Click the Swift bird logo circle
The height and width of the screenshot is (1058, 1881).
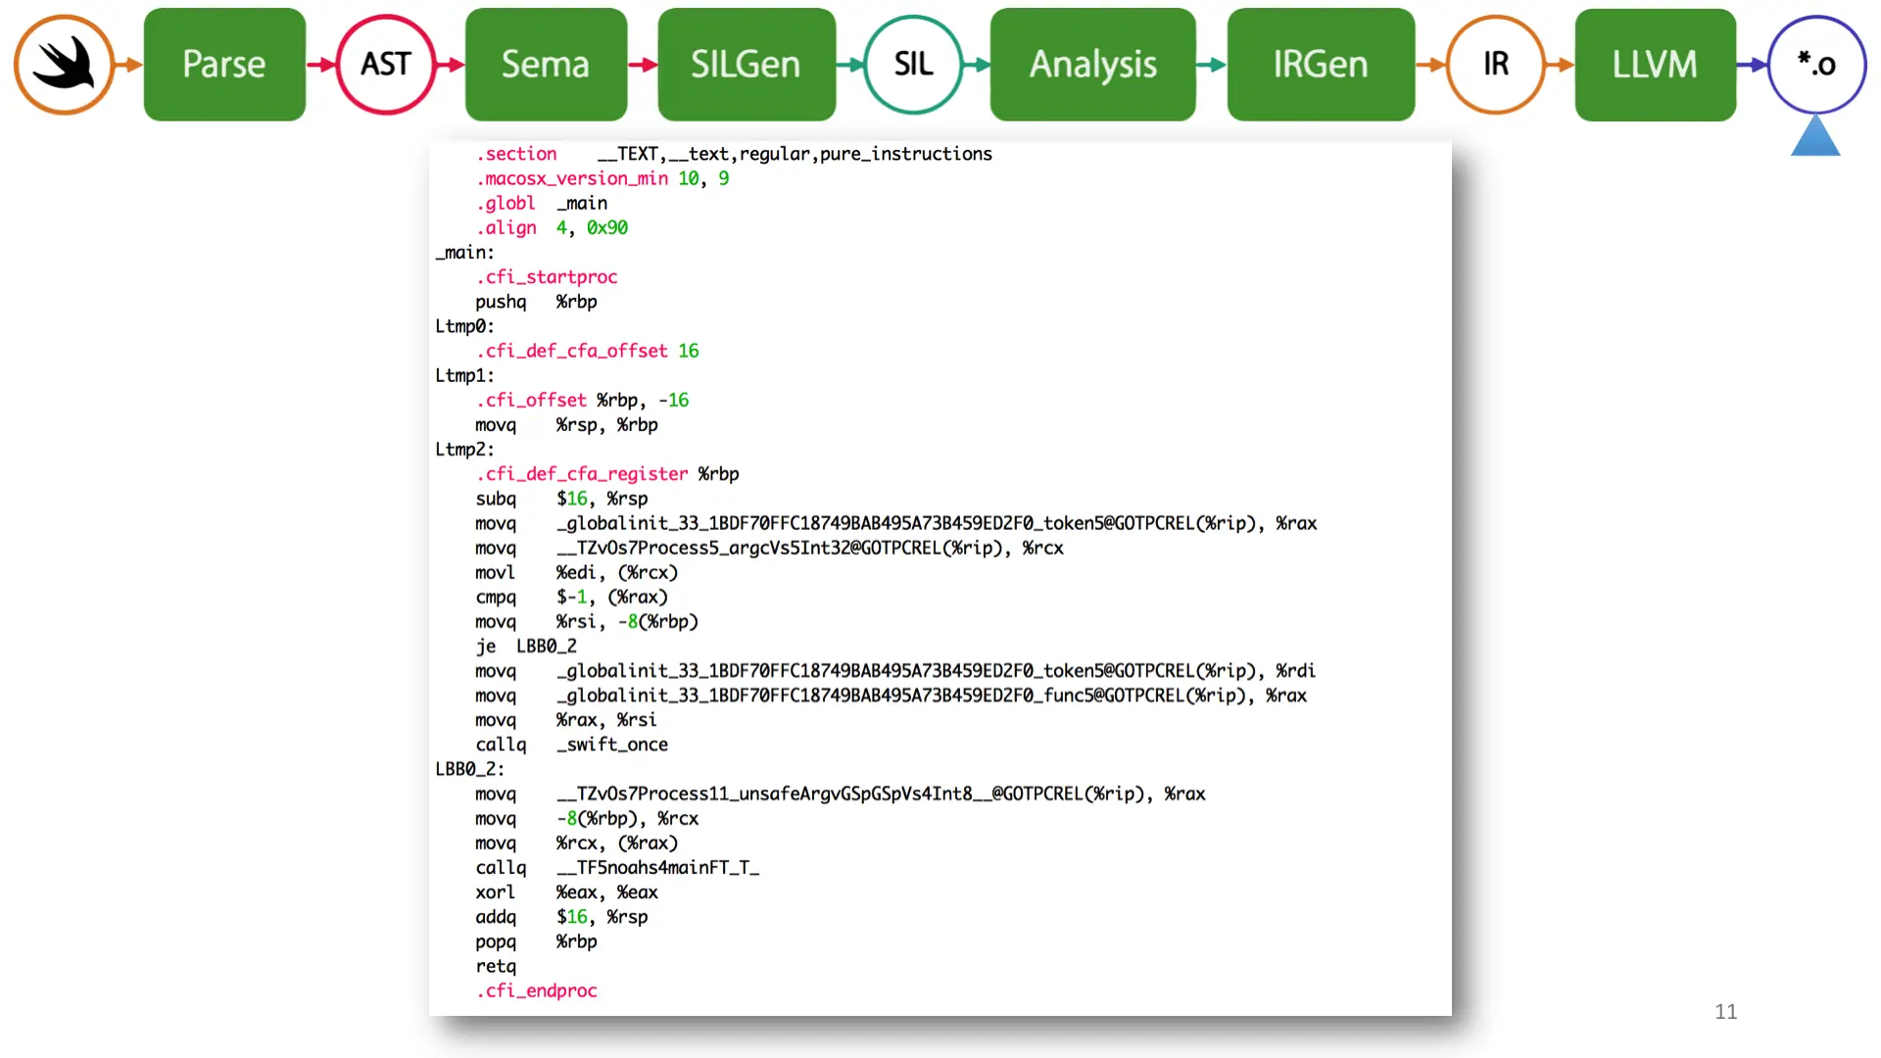[x=64, y=65]
